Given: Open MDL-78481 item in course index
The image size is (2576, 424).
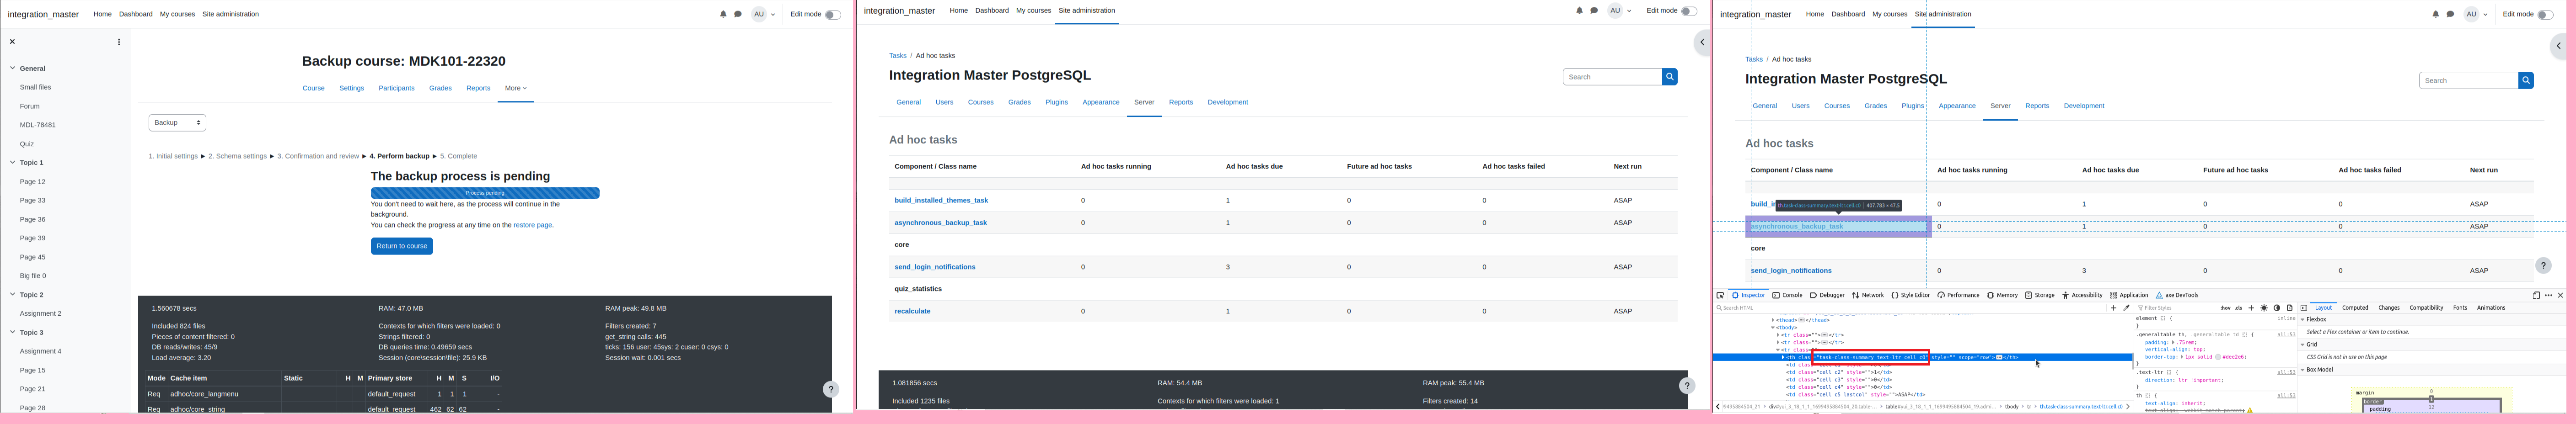Looking at the screenshot, I should (x=38, y=125).
